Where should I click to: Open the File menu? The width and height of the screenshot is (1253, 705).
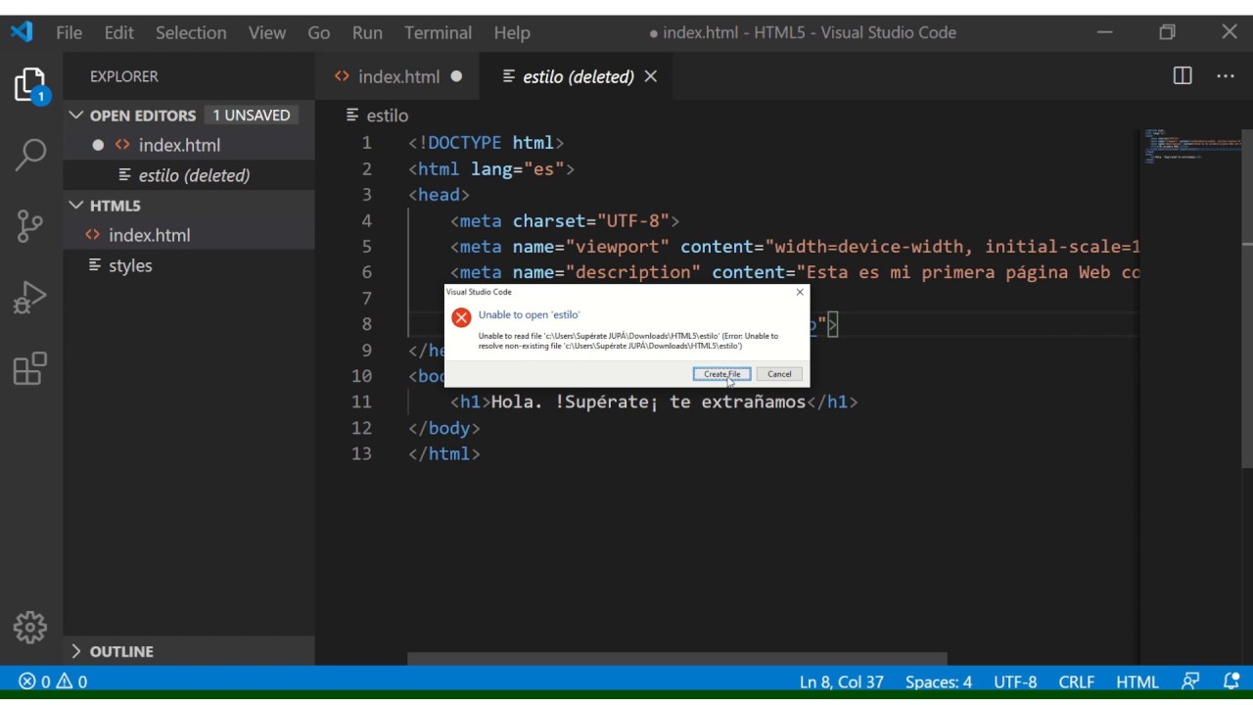(x=70, y=32)
